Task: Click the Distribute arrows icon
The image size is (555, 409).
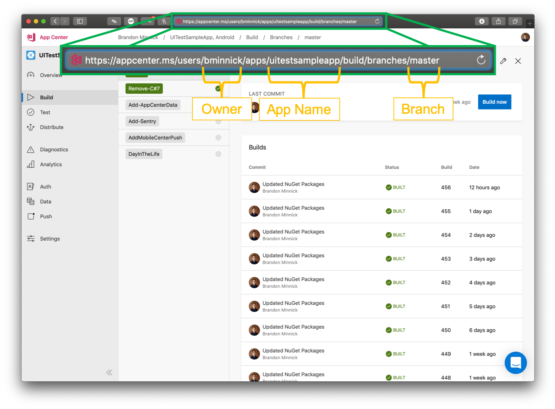Action: 31,127
